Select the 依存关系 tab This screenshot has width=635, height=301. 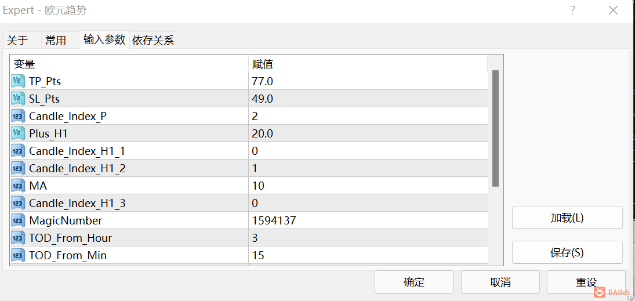coord(153,40)
